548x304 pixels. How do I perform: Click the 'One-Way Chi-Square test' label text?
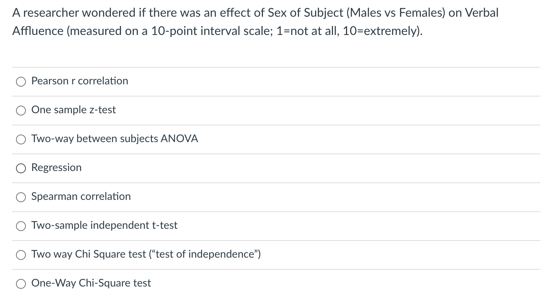click(91, 283)
